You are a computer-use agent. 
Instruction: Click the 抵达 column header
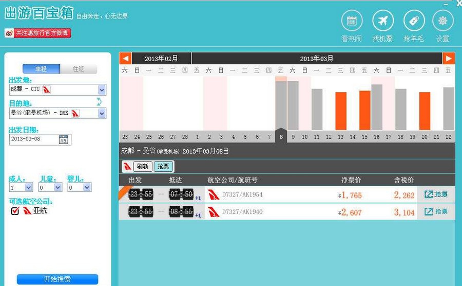176,180
